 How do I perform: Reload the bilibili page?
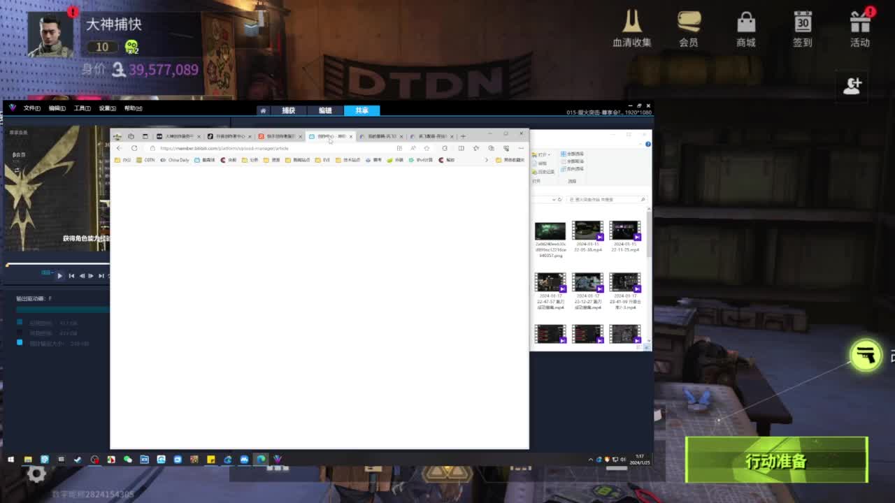point(134,148)
